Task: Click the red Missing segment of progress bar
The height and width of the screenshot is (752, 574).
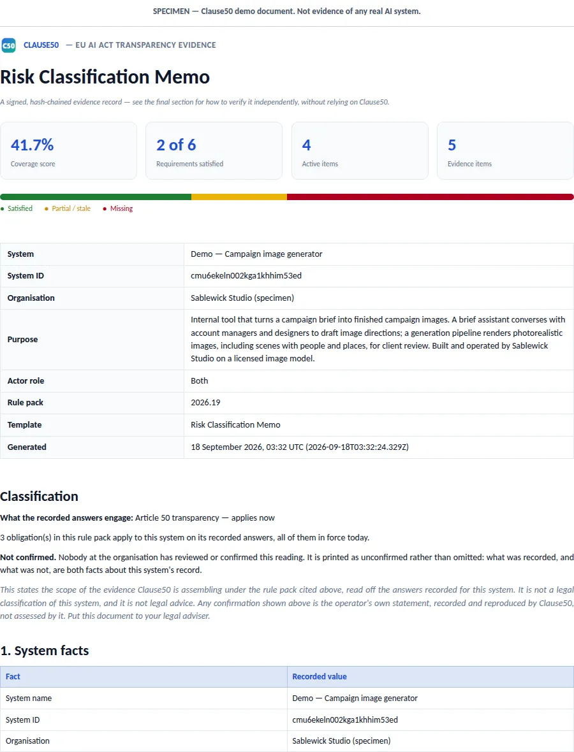Action: (430, 197)
